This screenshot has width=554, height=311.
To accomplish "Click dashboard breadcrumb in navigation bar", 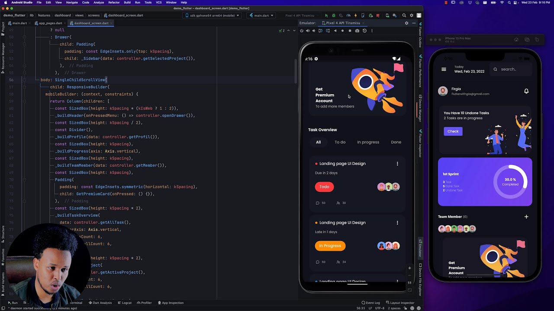I will [x=62, y=16].
